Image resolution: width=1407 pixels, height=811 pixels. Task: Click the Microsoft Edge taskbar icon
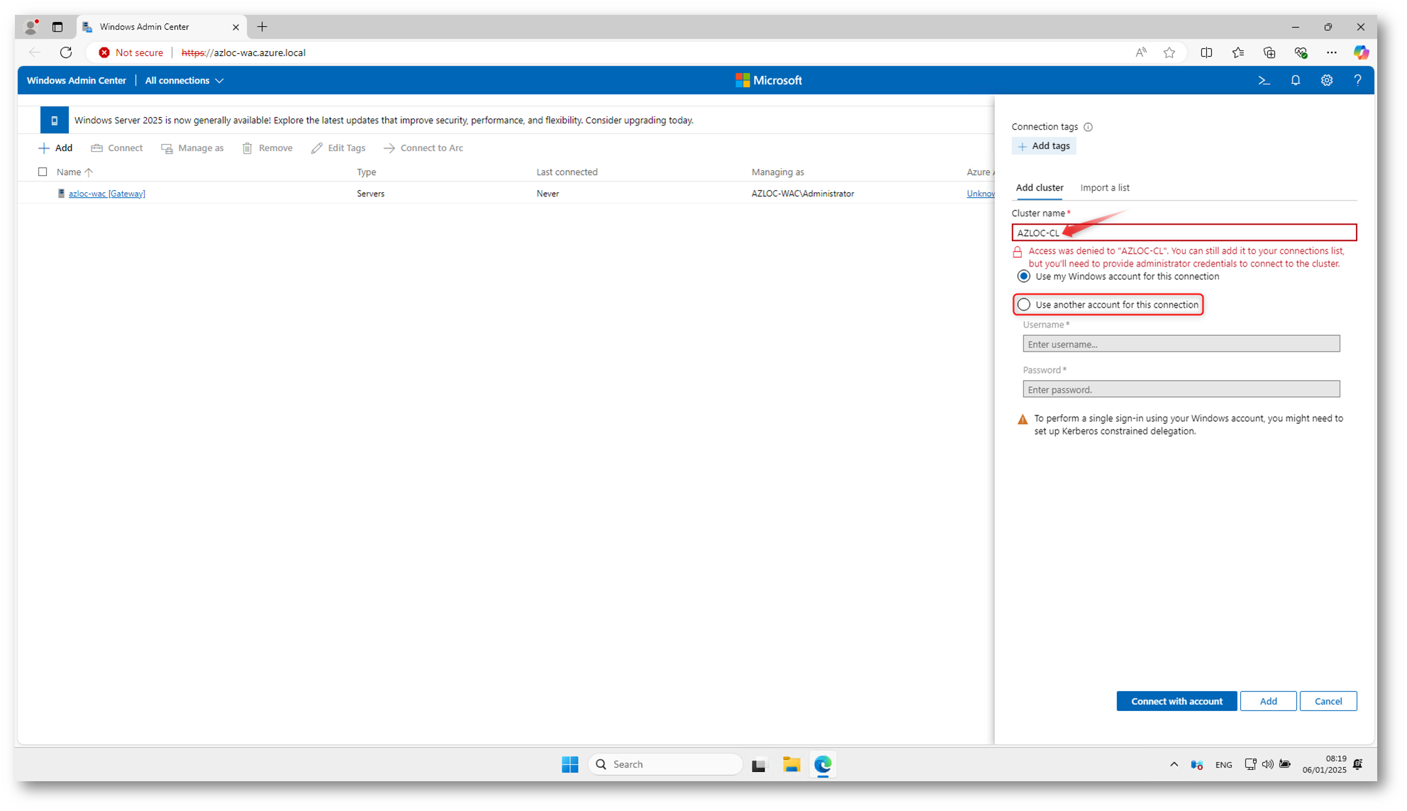pos(823,764)
